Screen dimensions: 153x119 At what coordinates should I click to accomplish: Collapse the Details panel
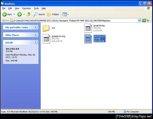tap(36, 42)
